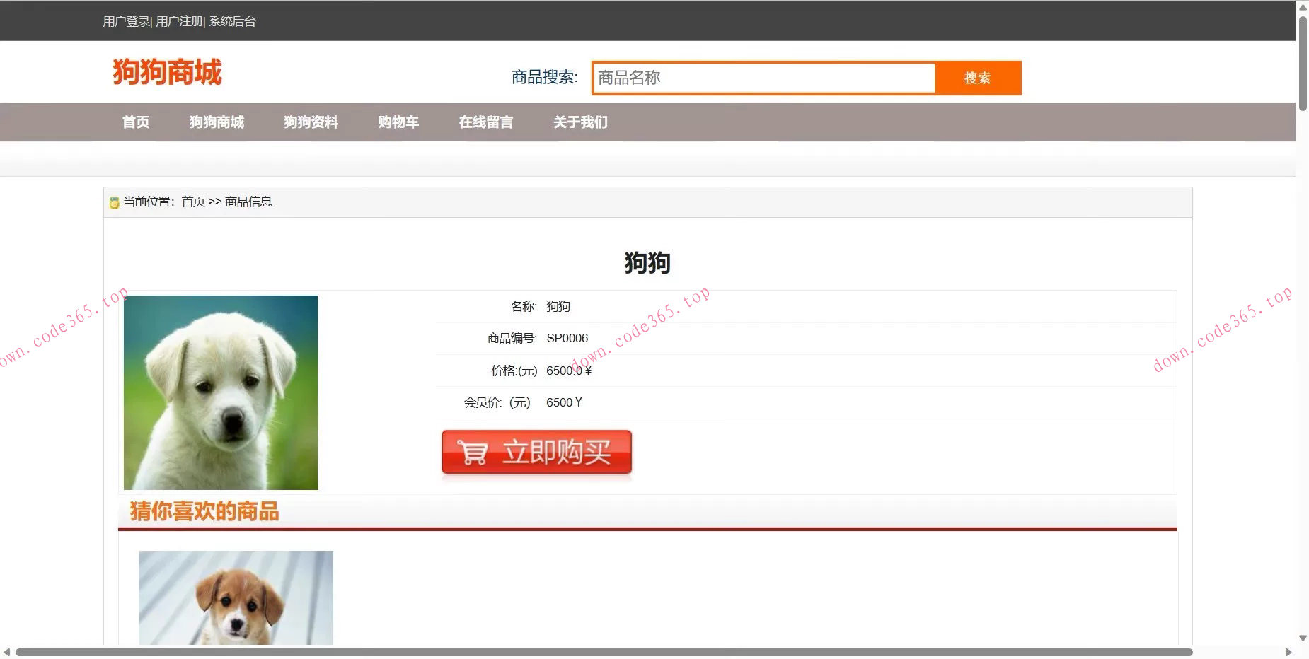The width and height of the screenshot is (1309, 659).
Task: Switch to the 首页 tab in navigation
Action: [136, 122]
